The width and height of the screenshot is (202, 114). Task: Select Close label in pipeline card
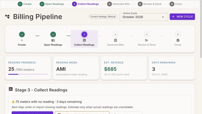(178, 45)
